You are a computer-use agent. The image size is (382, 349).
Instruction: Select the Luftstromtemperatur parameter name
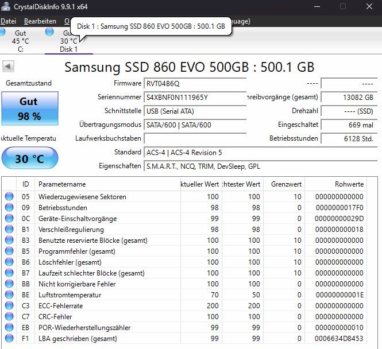(70, 295)
